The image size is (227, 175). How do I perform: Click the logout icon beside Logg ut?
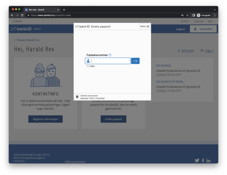pos(202,51)
